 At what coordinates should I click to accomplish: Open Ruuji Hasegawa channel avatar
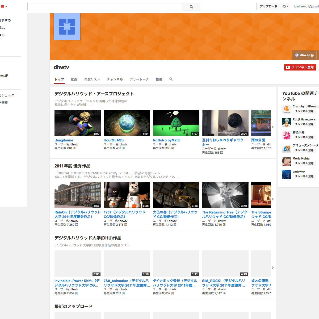coord(287,122)
